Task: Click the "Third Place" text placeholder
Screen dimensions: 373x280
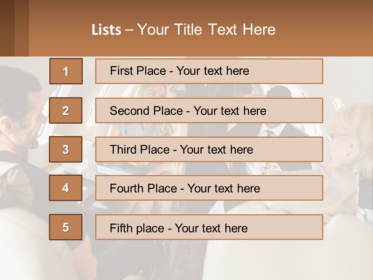Action: (209, 149)
